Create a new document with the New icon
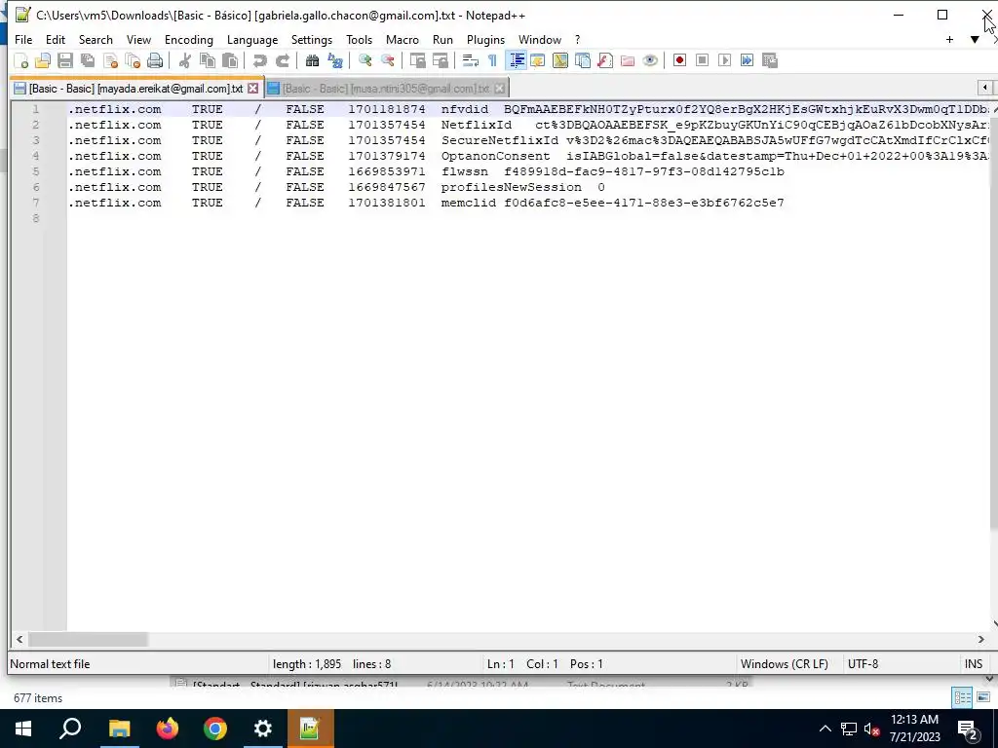998x748 pixels. coord(21,60)
